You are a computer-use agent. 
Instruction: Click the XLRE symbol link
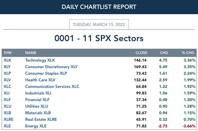point(9,119)
